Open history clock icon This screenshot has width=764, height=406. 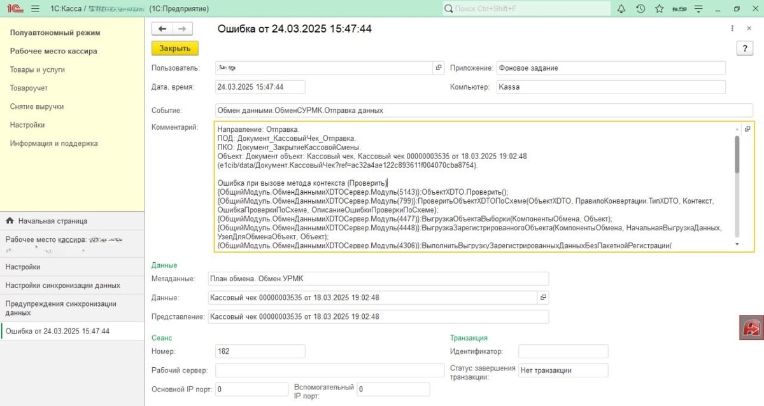(640, 9)
